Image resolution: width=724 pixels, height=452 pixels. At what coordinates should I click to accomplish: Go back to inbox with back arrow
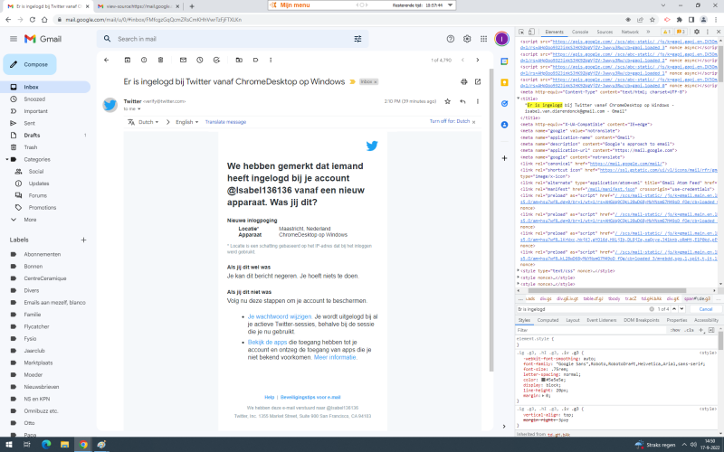tap(107, 60)
